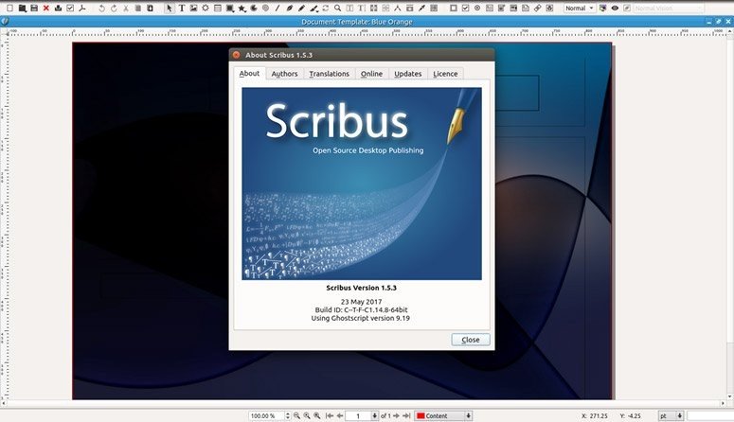Click the Save document icon
The image size is (734, 422).
tap(34, 8)
